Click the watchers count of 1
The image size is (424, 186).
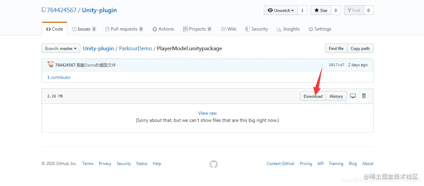pos(302,10)
